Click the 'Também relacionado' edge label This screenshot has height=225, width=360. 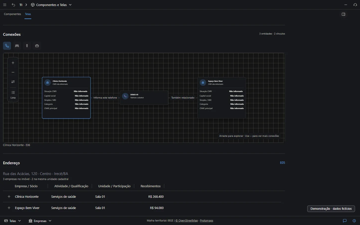183,98
